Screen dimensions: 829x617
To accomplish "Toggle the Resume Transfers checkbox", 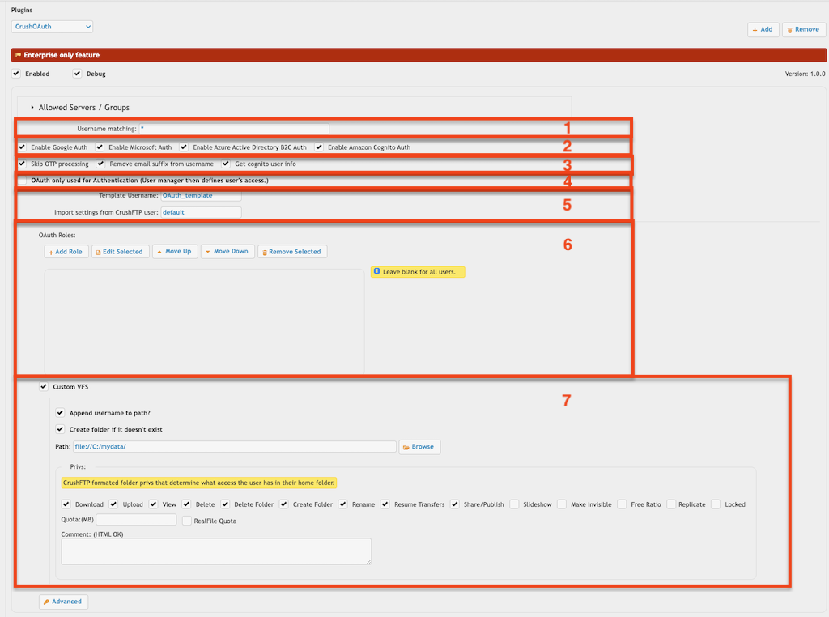I will coord(385,504).
